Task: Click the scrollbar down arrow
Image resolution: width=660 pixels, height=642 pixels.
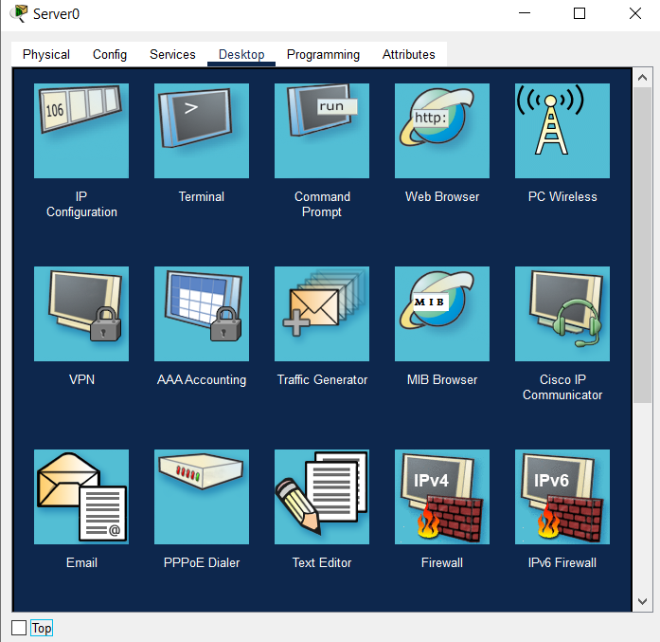Action: (642, 602)
